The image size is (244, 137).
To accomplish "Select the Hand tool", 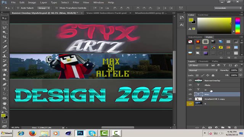I will click(4, 103).
